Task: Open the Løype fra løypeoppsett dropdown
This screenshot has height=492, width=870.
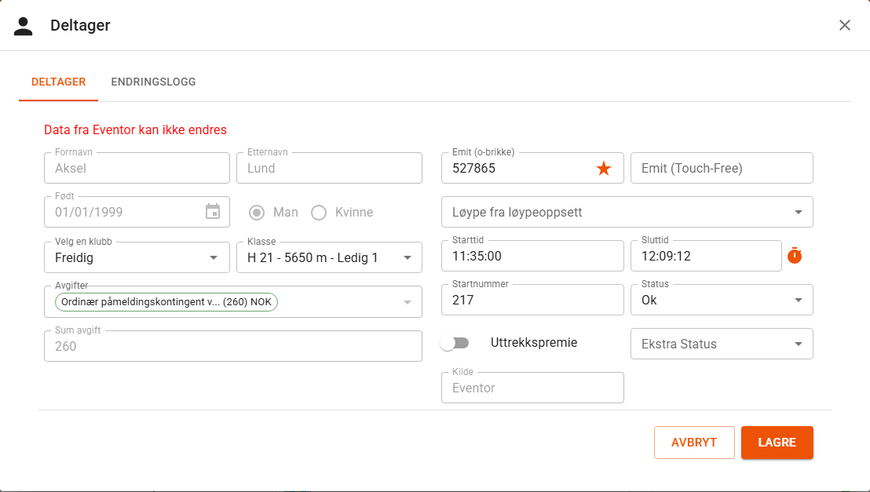Action: 627,212
